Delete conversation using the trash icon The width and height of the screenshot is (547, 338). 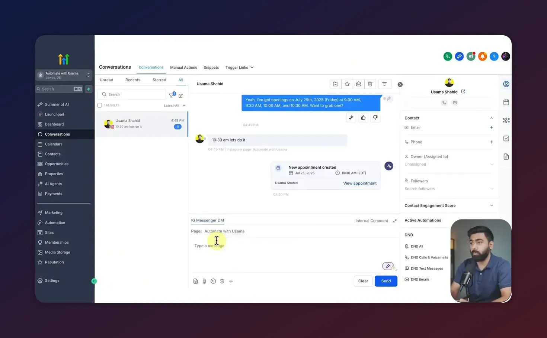(370, 84)
